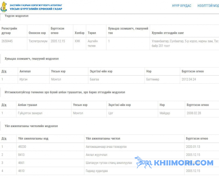Select the Итгэмжлэлгүйгээр төлөөлөх section heading
The image size is (219, 178).
tap(65, 92)
